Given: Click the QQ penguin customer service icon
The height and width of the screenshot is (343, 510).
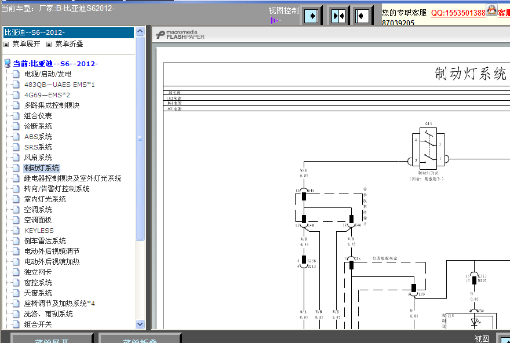Looking at the screenshot, I should [491, 10].
